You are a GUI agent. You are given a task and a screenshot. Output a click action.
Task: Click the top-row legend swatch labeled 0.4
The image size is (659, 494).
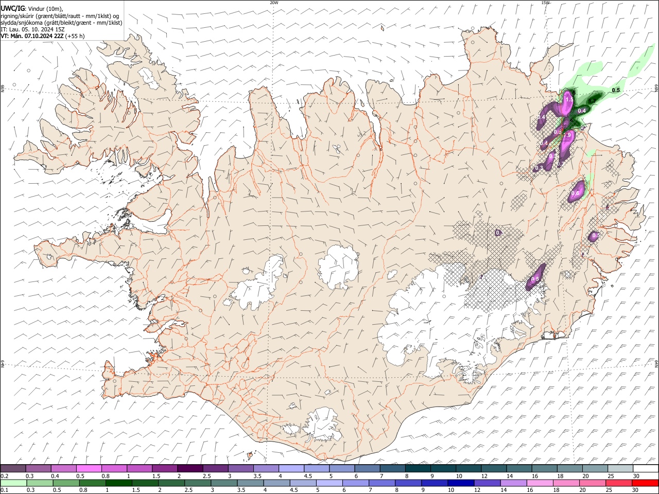click(63, 468)
